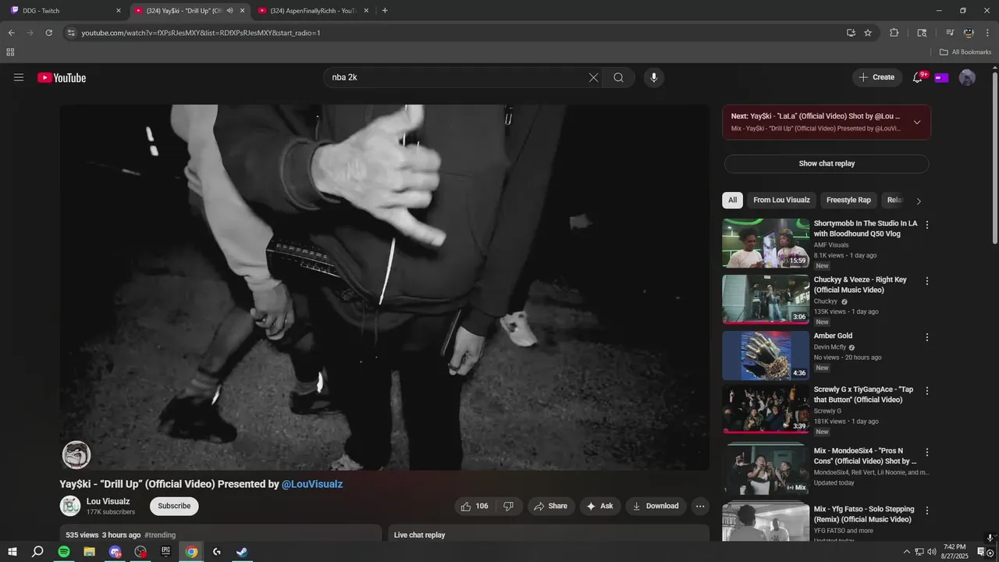
Task: Open options for Chuckyy & Veeze video
Action: [x=927, y=281]
